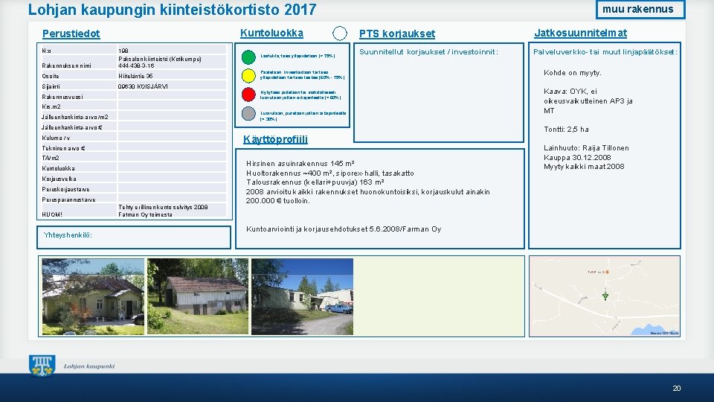Click the green marker on the map

click(x=605, y=296)
